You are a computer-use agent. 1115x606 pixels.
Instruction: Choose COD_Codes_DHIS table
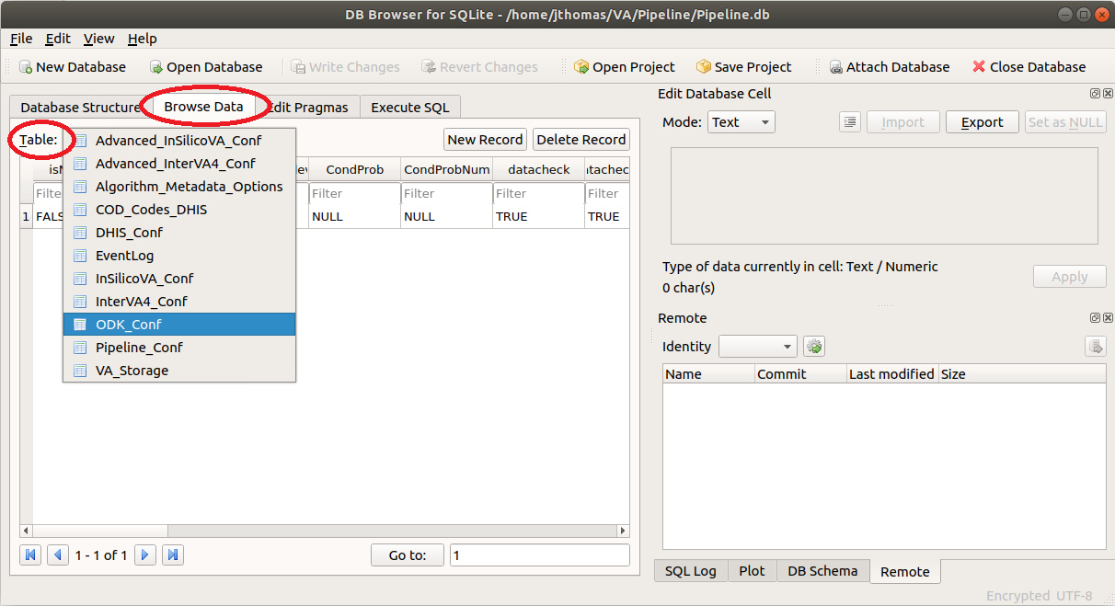[x=179, y=210]
